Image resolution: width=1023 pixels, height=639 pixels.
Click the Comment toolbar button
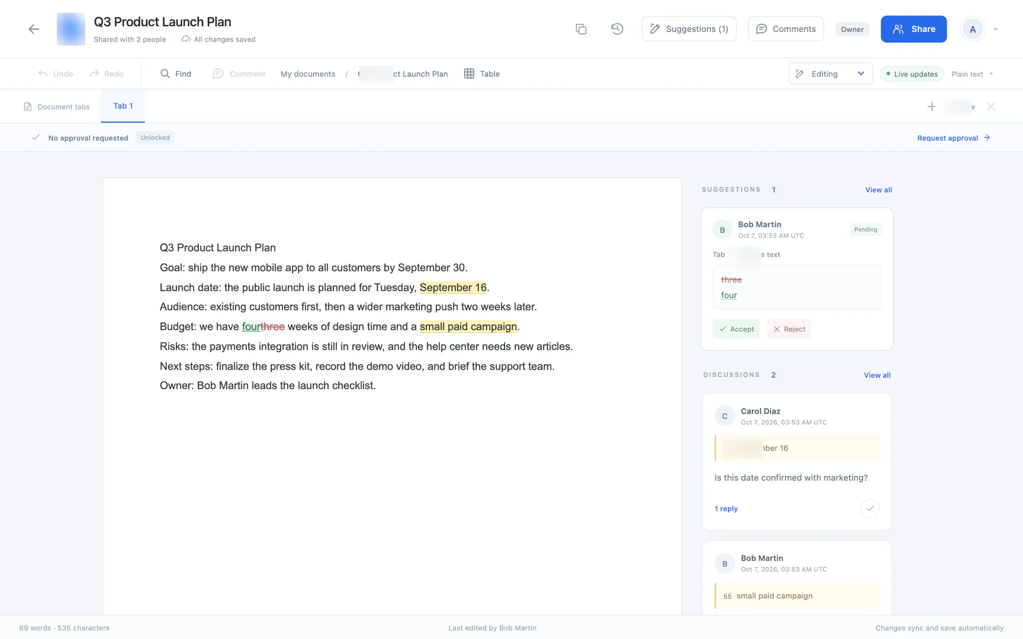coord(239,73)
